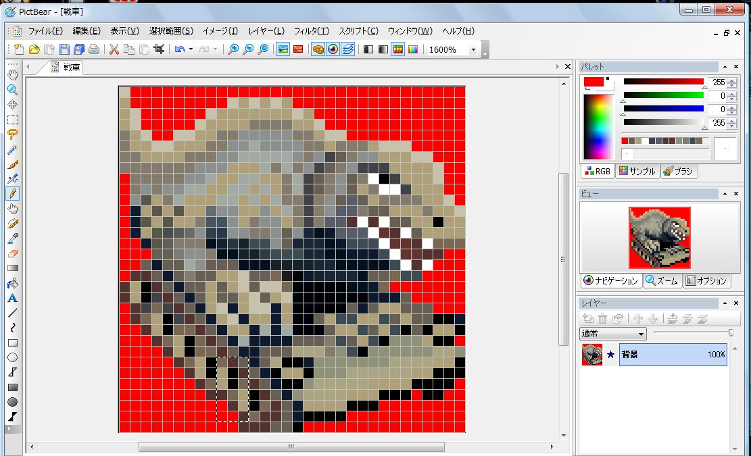This screenshot has width=751, height=456.
Task: Open the ファイル(F) menu
Action: pyautogui.click(x=45, y=31)
